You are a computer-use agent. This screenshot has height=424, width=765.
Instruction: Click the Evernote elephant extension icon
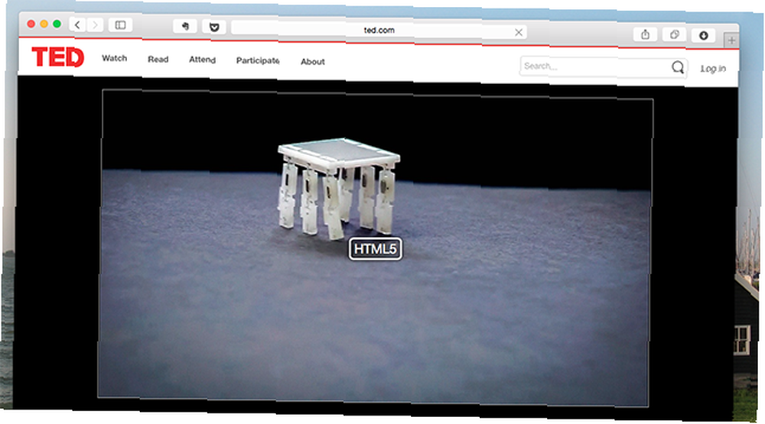coord(185,26)
